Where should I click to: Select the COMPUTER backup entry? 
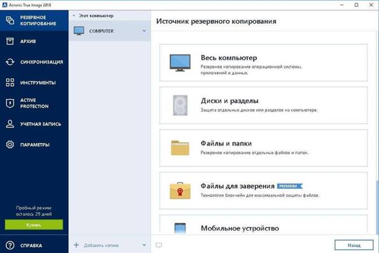pyautogui.click(x=110, y=31)
